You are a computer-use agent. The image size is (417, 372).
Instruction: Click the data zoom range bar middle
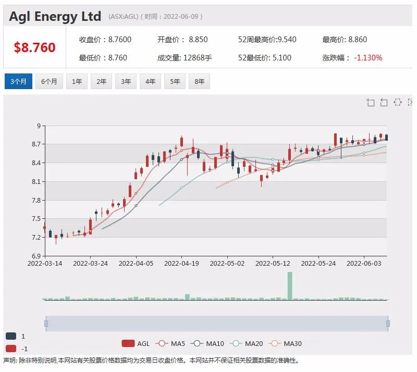click(217, 324)
